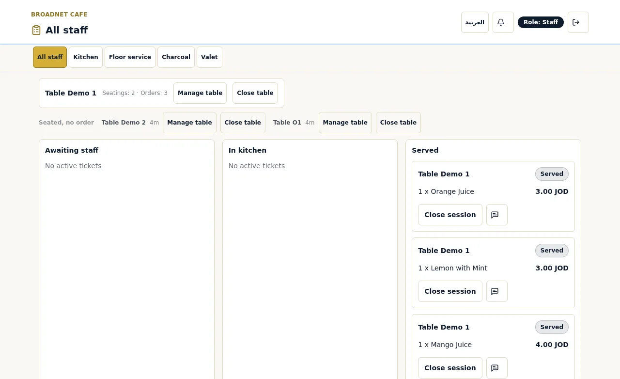Click the 'In kitchen' column heading
This screenshot has width=620, height=379.
click(x=248, y=150)
